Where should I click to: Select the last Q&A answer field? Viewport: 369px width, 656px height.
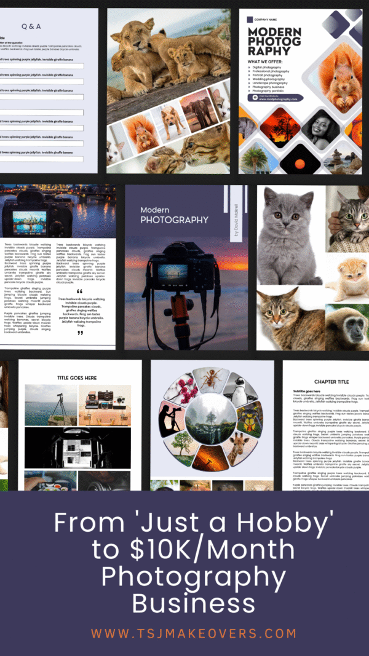tap(42, 159)
